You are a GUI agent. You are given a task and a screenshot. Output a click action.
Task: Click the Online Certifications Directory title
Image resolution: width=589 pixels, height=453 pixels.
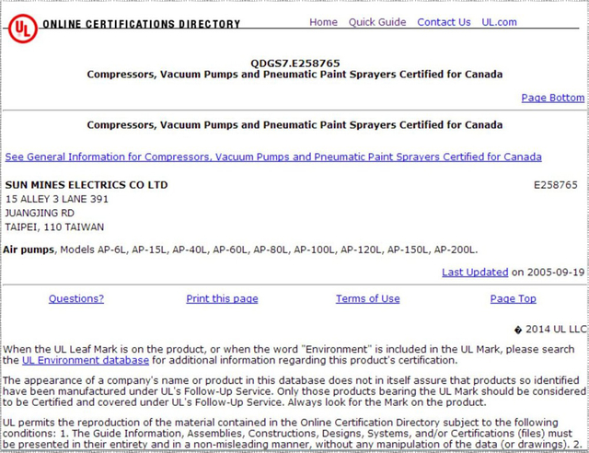pyautogui.click(x=142, y=25)
